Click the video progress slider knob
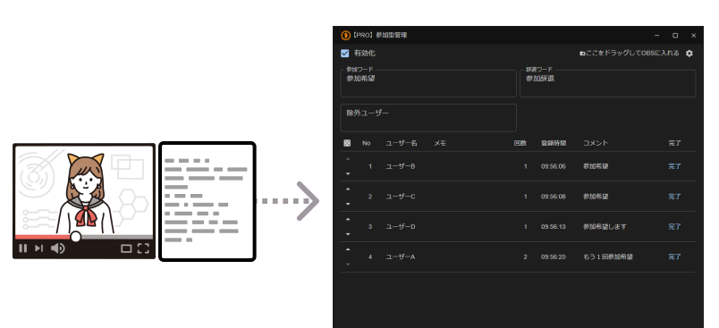 click(76, 236)
